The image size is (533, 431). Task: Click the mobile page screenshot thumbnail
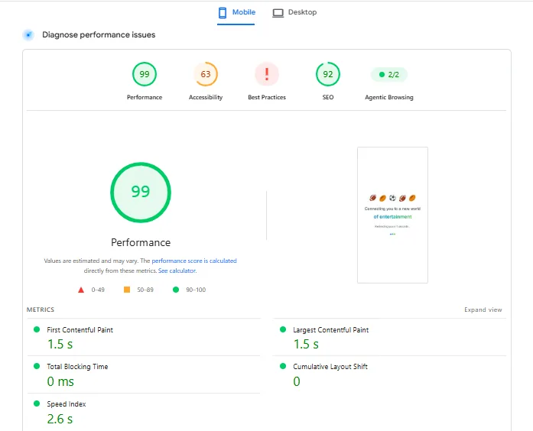pos(392,215)
